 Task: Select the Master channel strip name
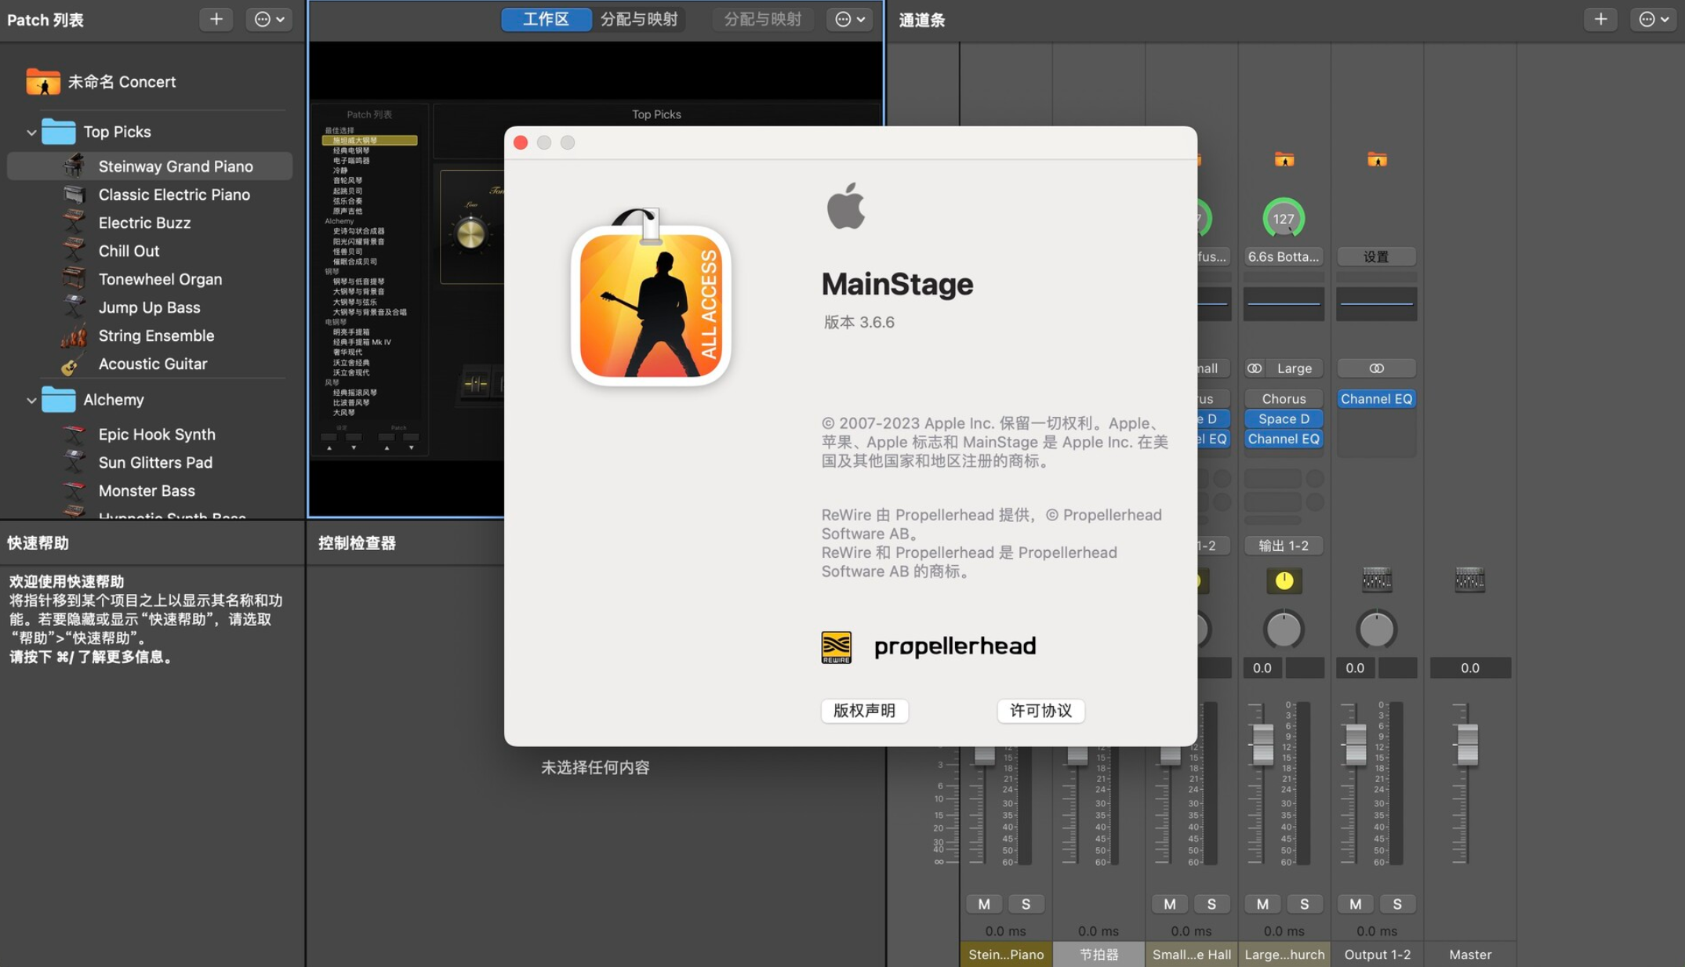1469,954
